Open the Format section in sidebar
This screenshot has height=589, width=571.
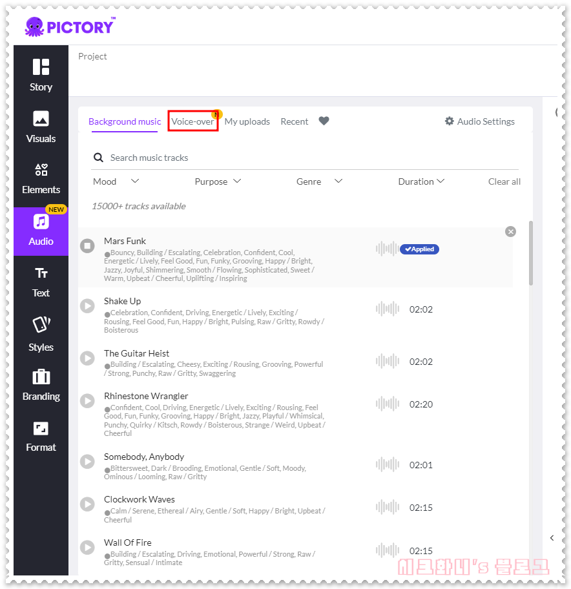coord(41,437)
